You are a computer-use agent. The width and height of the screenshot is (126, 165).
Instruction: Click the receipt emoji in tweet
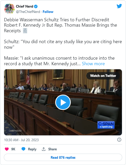tap(25, 31)
